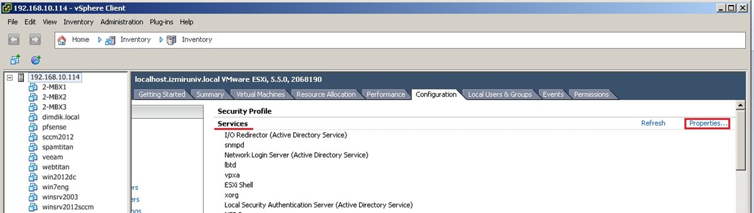Open the Administration menu
754x213 pixels.
coord(122,22)
